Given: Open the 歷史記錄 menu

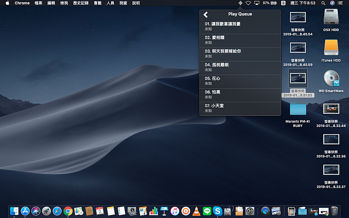Looking at the screenshot, I should [81, 3].
